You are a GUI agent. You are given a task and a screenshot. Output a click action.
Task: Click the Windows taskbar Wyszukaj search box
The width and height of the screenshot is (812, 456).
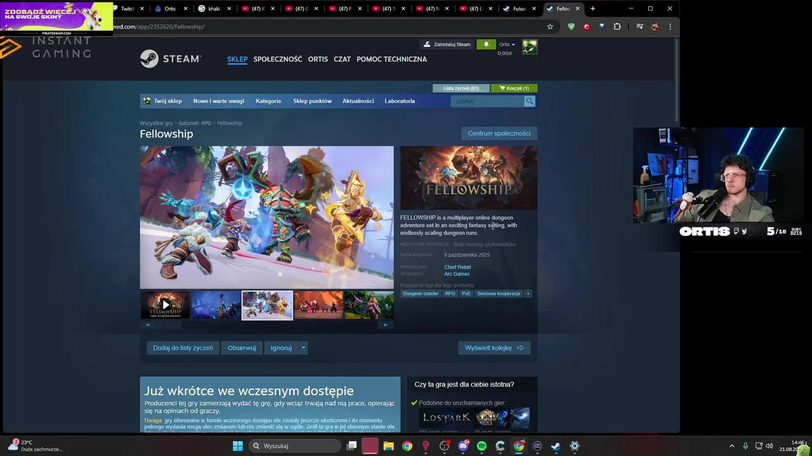[x=294, y=446]
